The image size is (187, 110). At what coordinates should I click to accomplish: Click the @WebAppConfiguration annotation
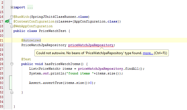coord(33,26)
